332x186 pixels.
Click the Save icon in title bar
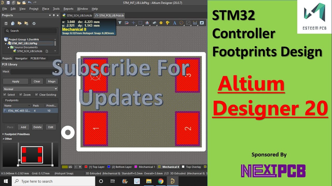pyautogui.click(x=8, y=3)
